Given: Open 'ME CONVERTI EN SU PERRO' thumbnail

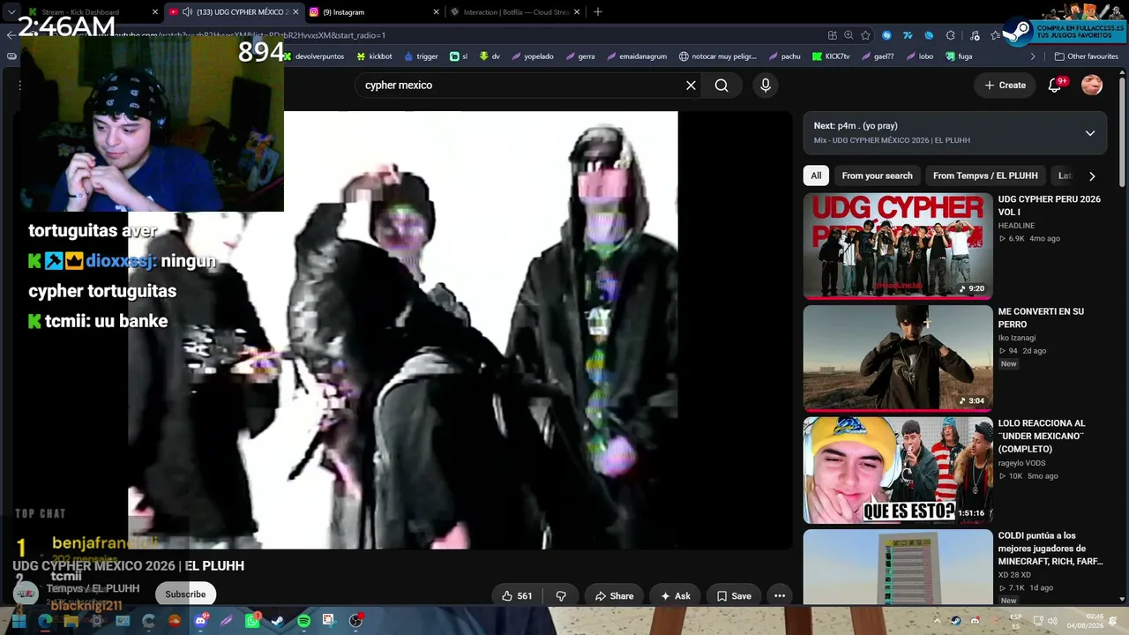Looking at the screenshot, I should point(898,358).
